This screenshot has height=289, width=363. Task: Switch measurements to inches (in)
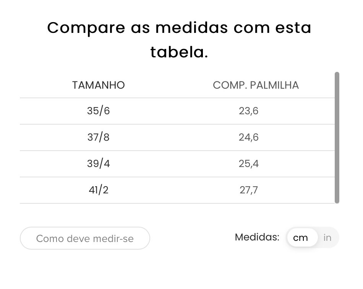(327, 238)
